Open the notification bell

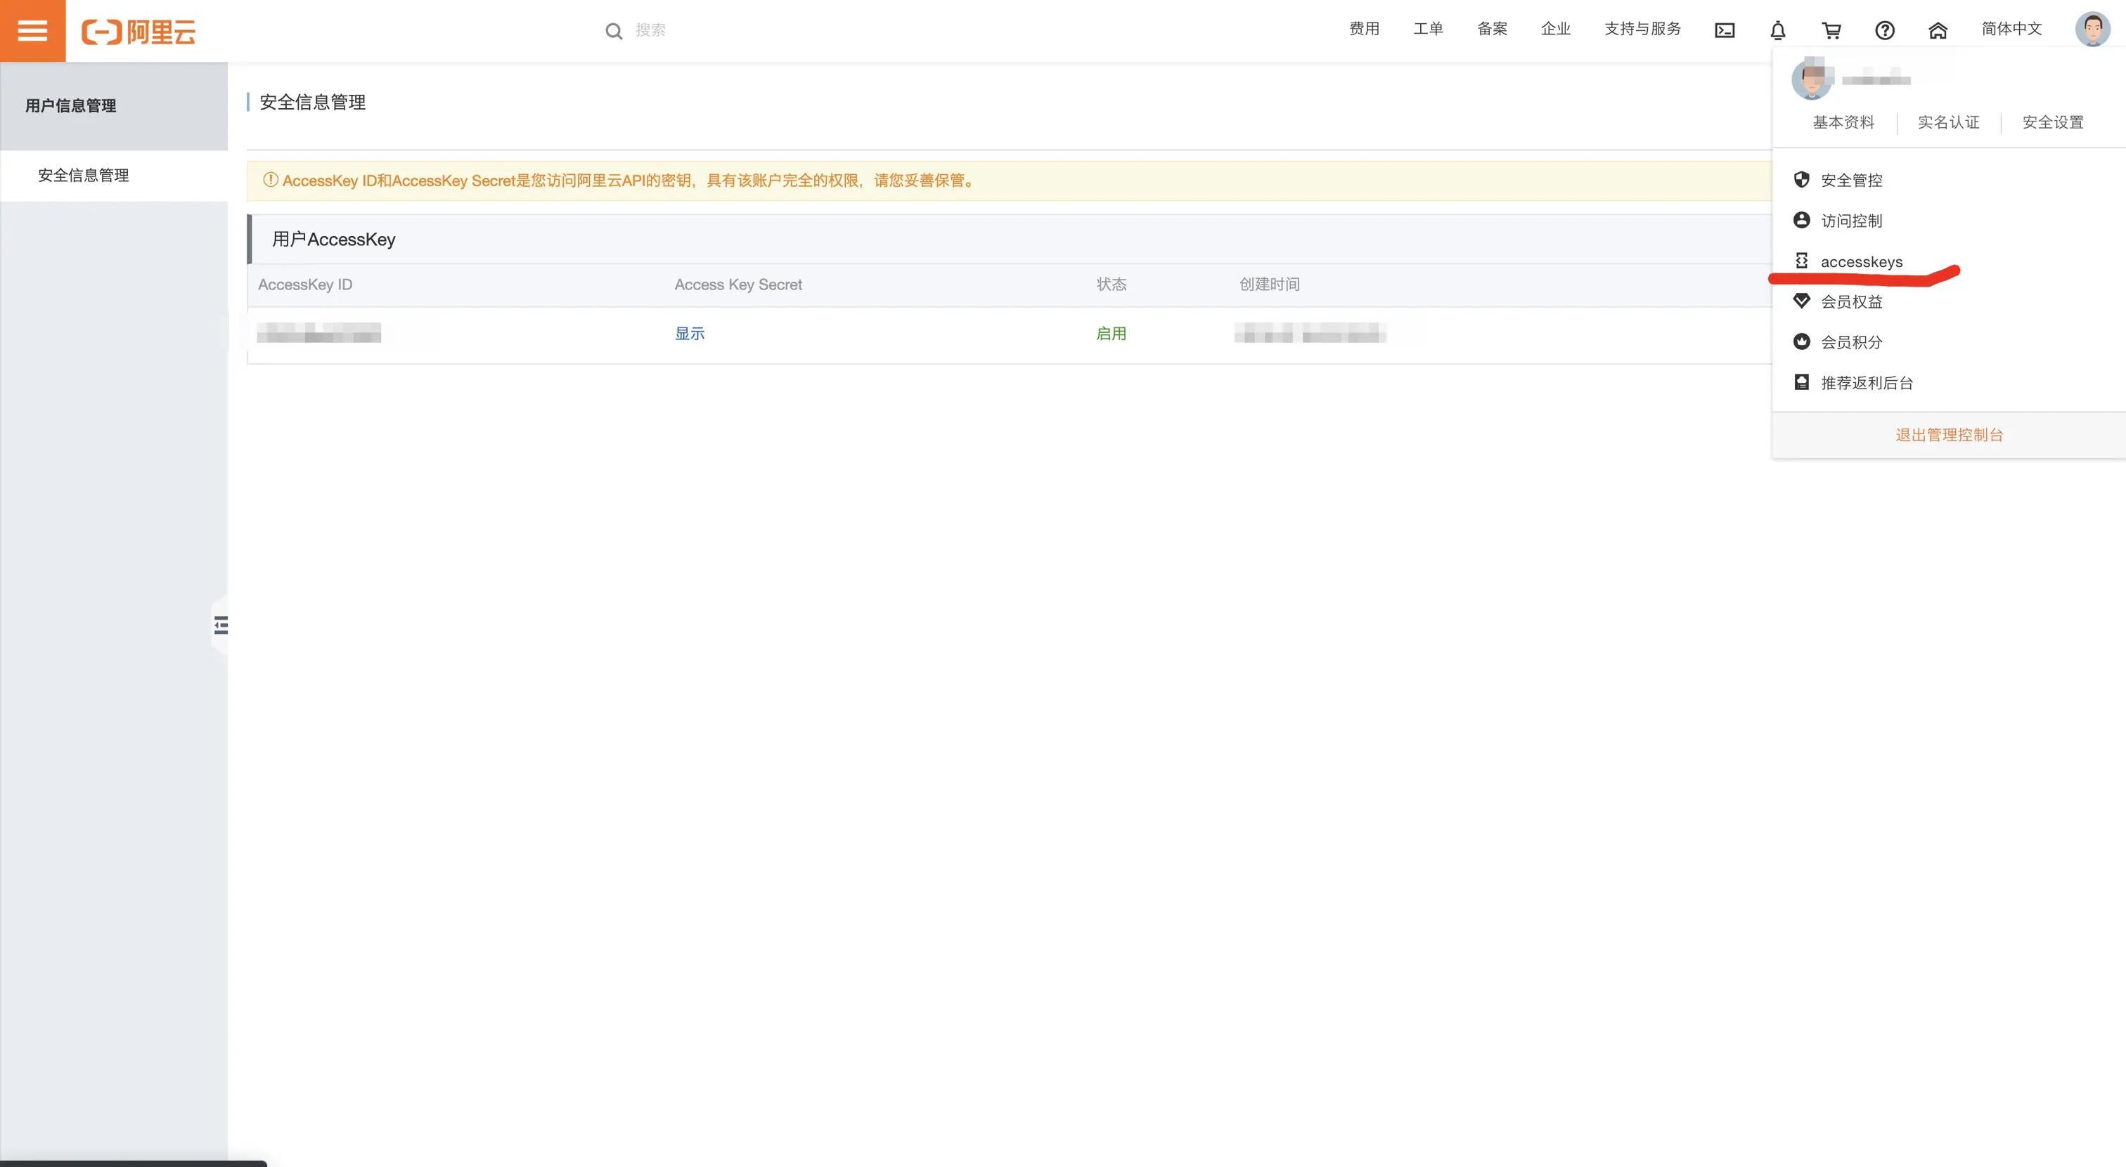pyautogui.click(x=1778, y=30)
